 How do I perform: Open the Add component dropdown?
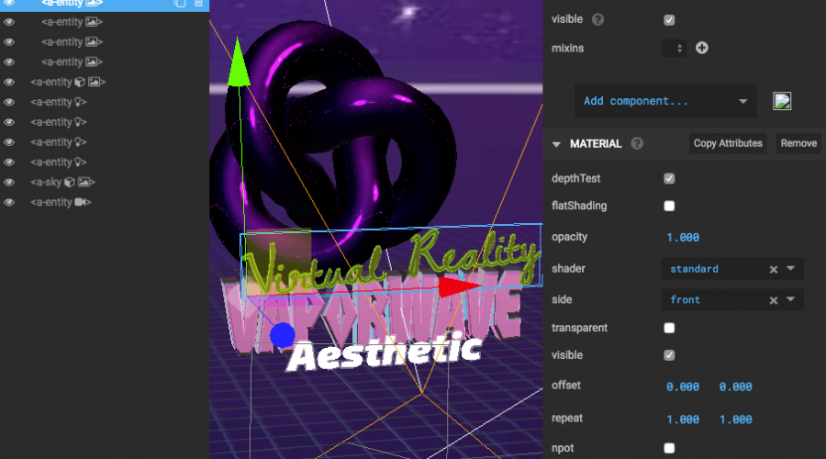coord(665,101)
